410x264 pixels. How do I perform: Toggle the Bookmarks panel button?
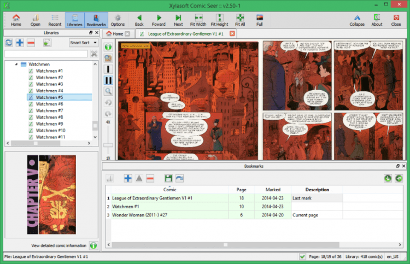(x=96, y=20)
